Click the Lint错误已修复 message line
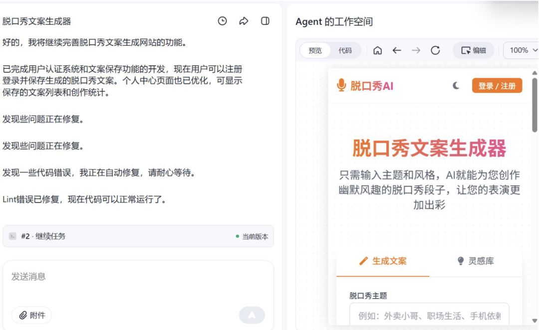The height and width of the screenshot is (330, 539). tap(85, 199)
